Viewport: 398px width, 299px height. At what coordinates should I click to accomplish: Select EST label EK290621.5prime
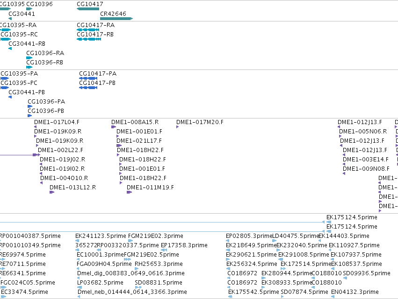coord(251,254)
